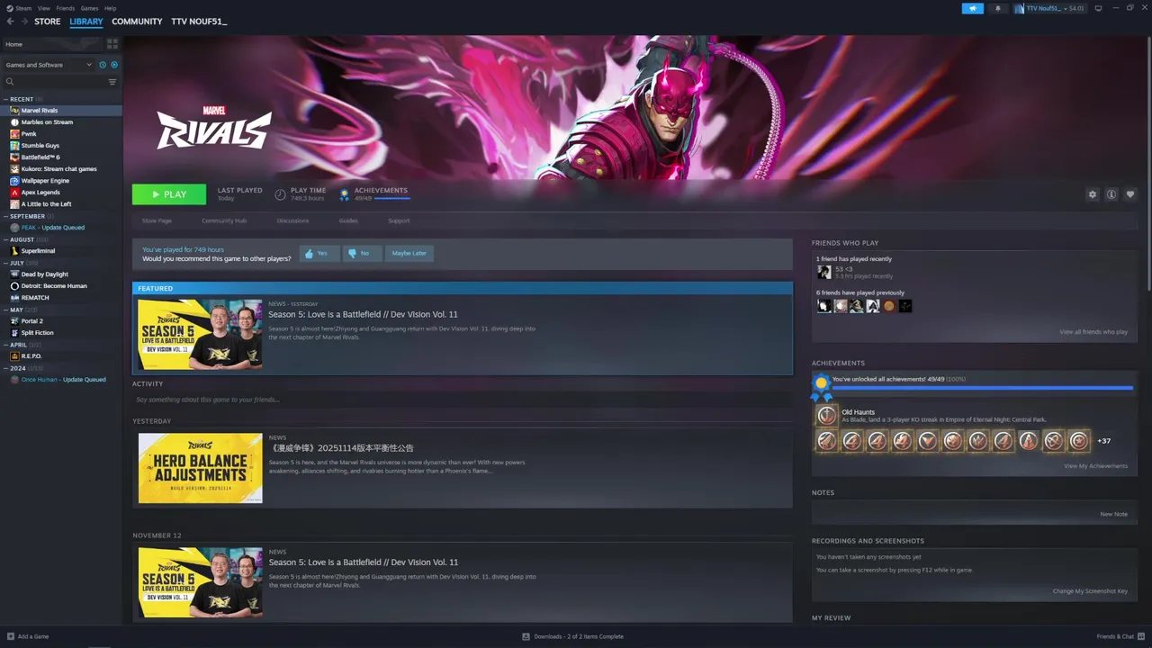
Task: Go to the STORE tab
Action: (x=47, y=22)
